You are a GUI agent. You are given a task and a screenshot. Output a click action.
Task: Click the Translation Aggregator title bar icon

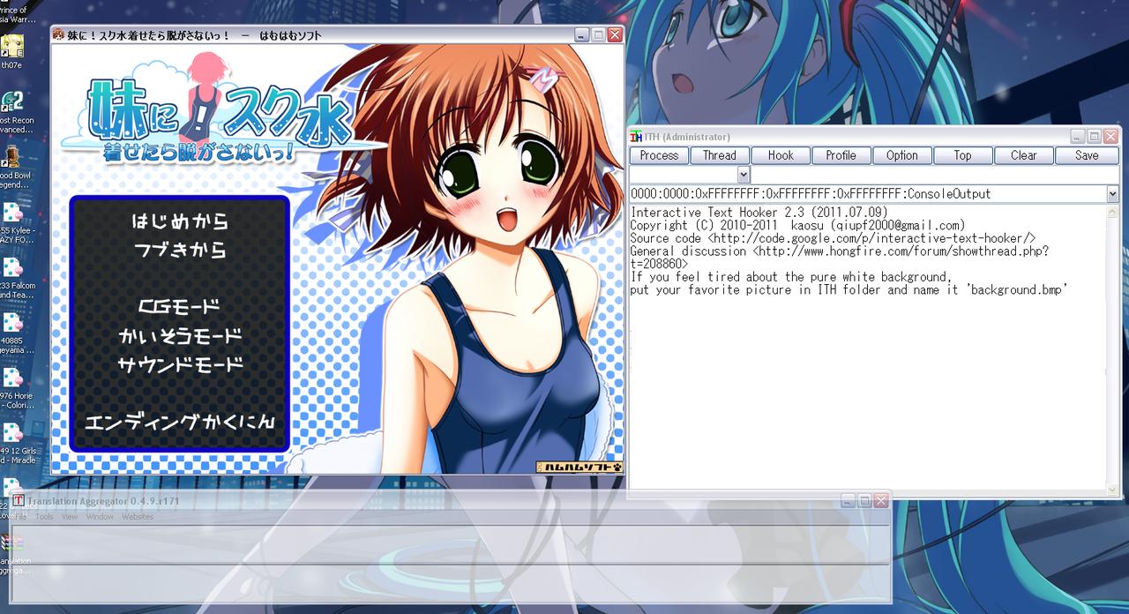tap(18, 501)
